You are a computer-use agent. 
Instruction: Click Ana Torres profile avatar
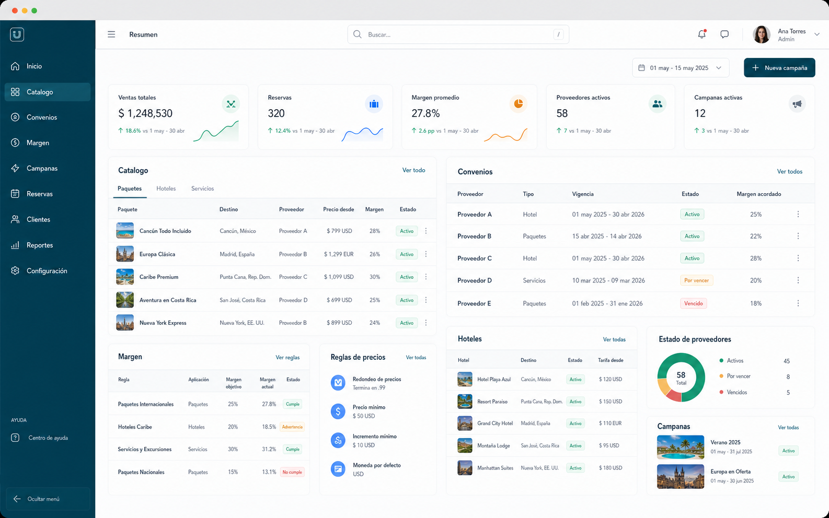coord(762,34)
